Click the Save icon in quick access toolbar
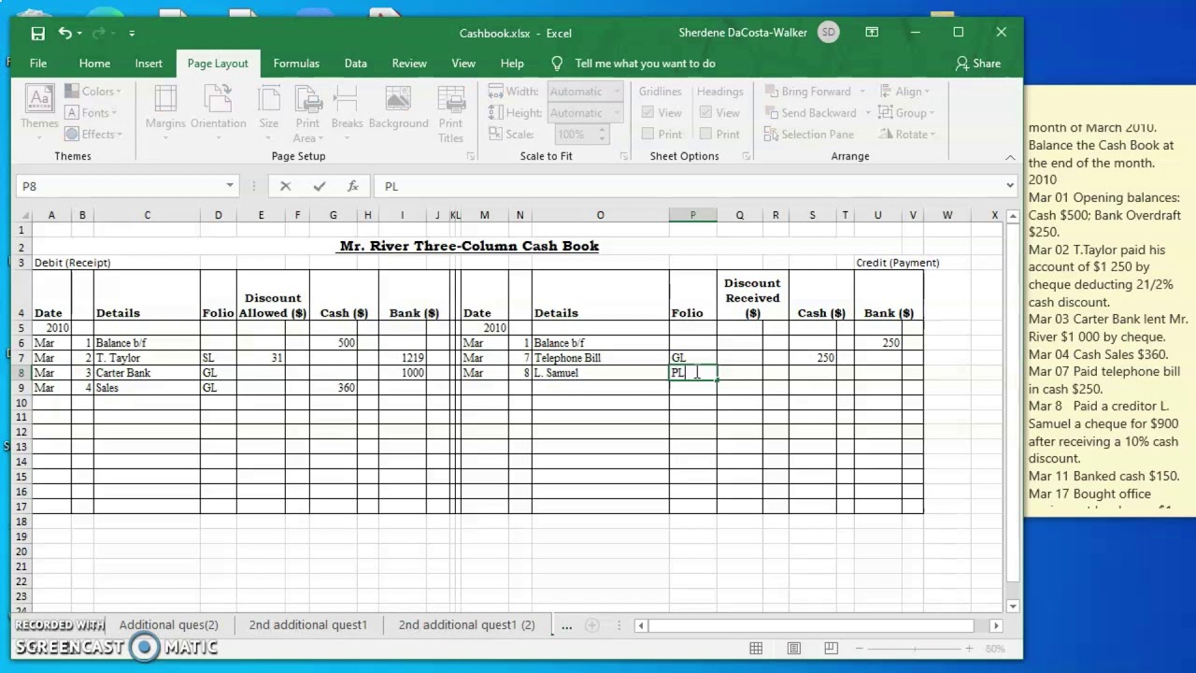 [37, 33]
